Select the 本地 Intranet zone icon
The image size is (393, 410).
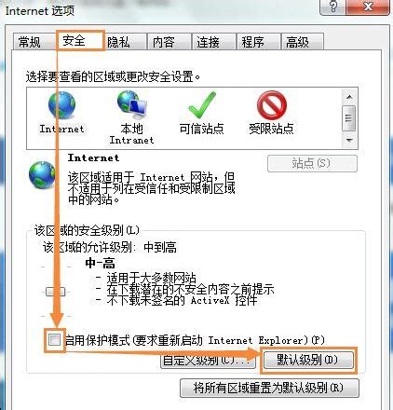(x=132, y=104)
